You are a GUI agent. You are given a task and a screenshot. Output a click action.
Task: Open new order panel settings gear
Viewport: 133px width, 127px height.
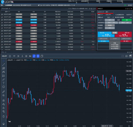pyautogui.click(x=128, y=9)
